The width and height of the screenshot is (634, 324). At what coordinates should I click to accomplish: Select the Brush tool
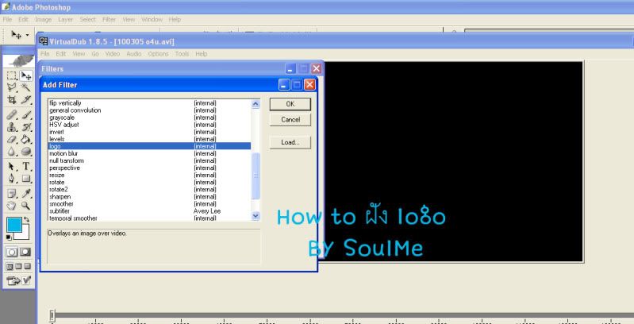(x=26, y=115)
